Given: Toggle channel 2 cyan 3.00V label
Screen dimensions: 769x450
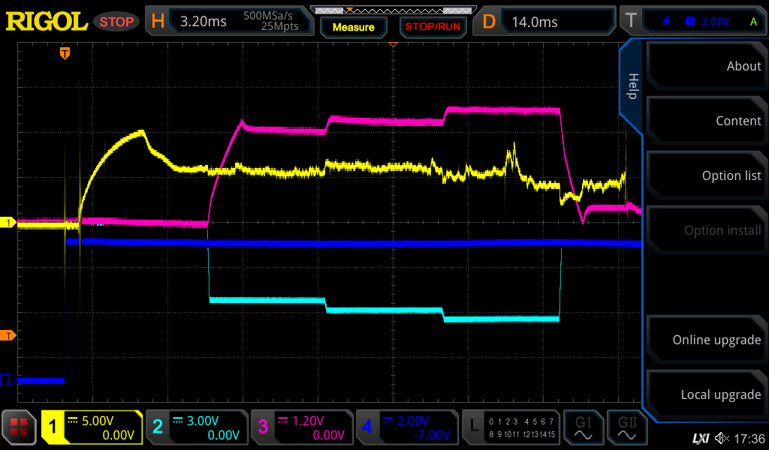Looking at the screenshot, I should 197,427.
